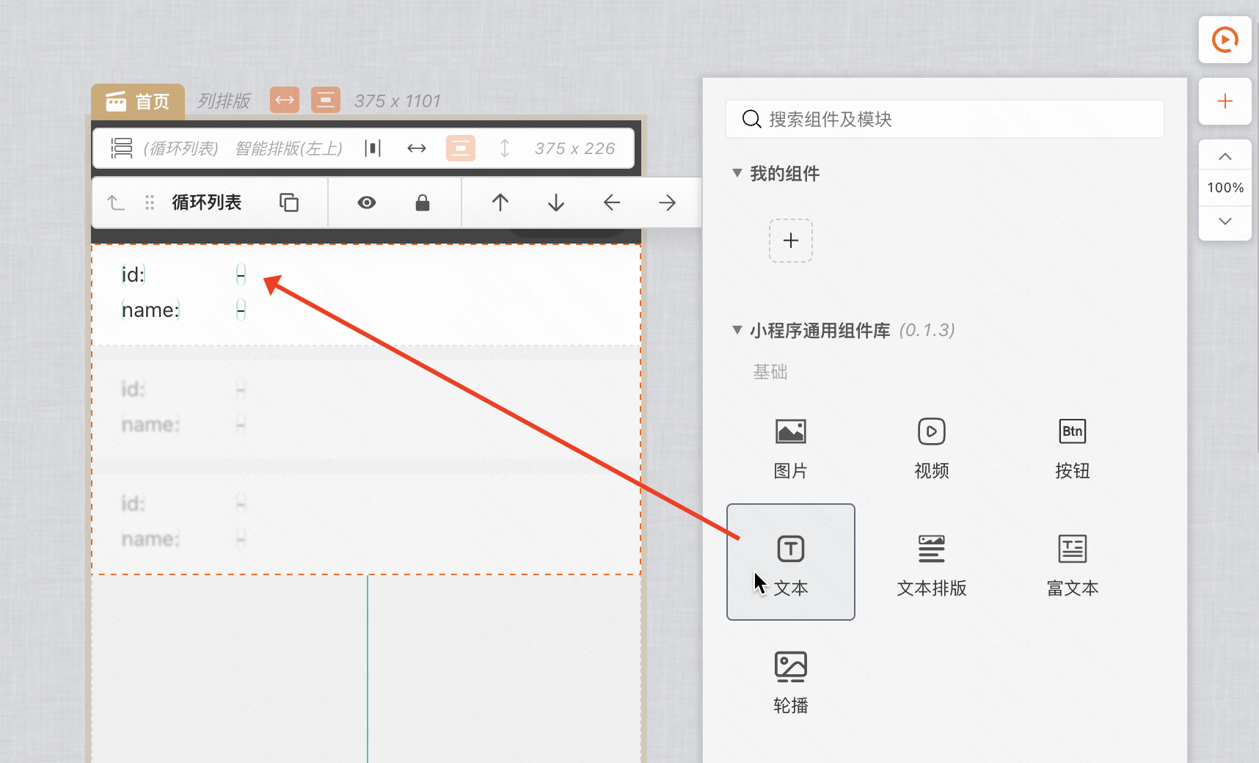The image size is (1259, 763).
Task: Select parent element with up-left arrow icon
Action: tap(116, 202)
